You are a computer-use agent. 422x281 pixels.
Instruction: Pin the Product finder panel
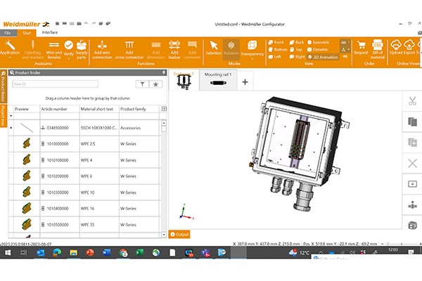[163, 72]
